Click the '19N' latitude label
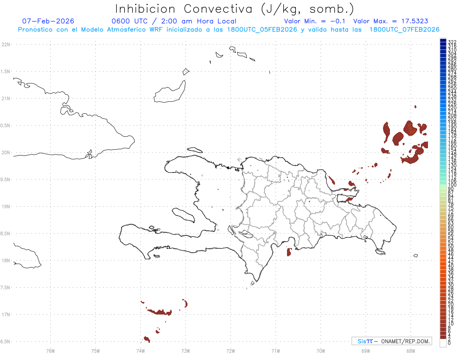This screenshot has height=356, width=461. pos(6,207)
